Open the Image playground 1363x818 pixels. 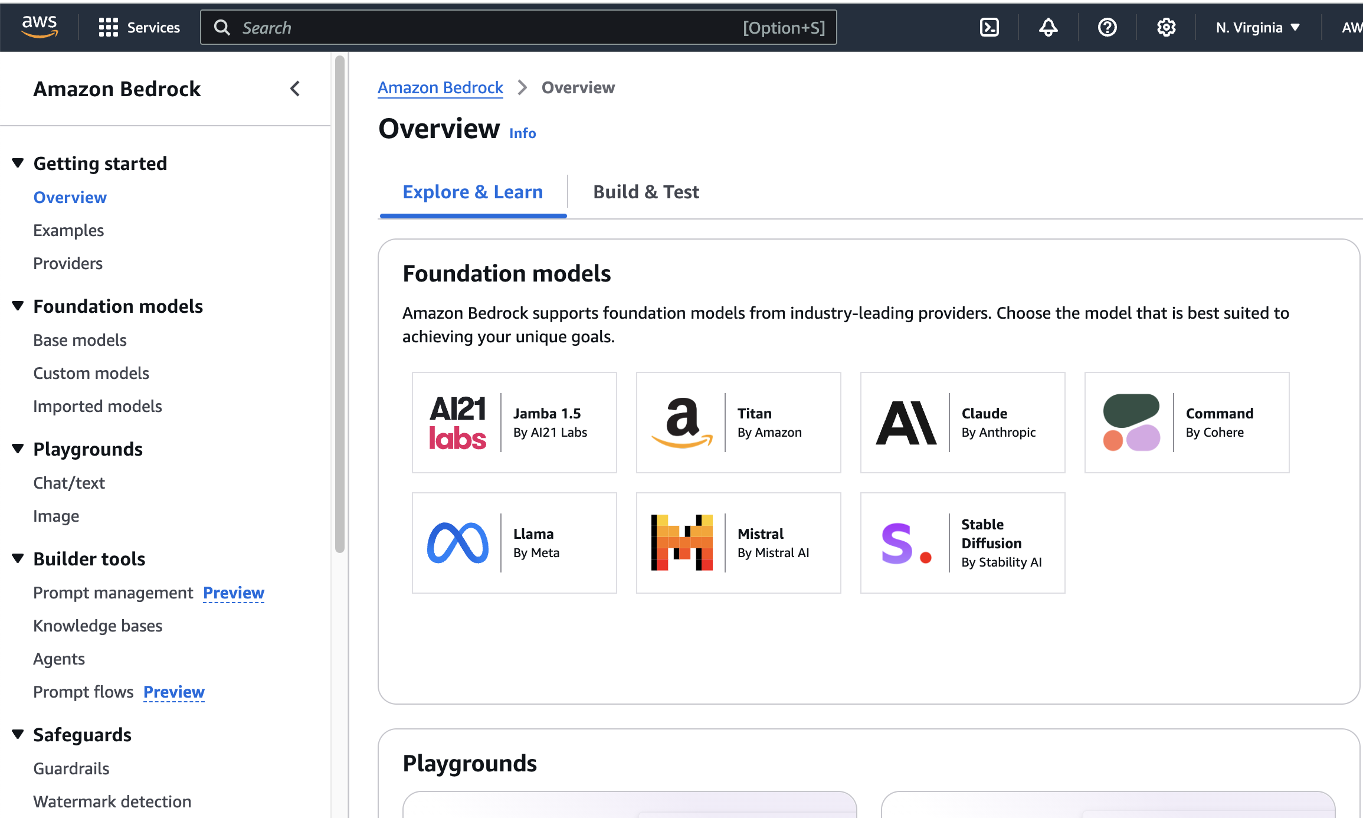pyautogui.click(x=56, y=516)
